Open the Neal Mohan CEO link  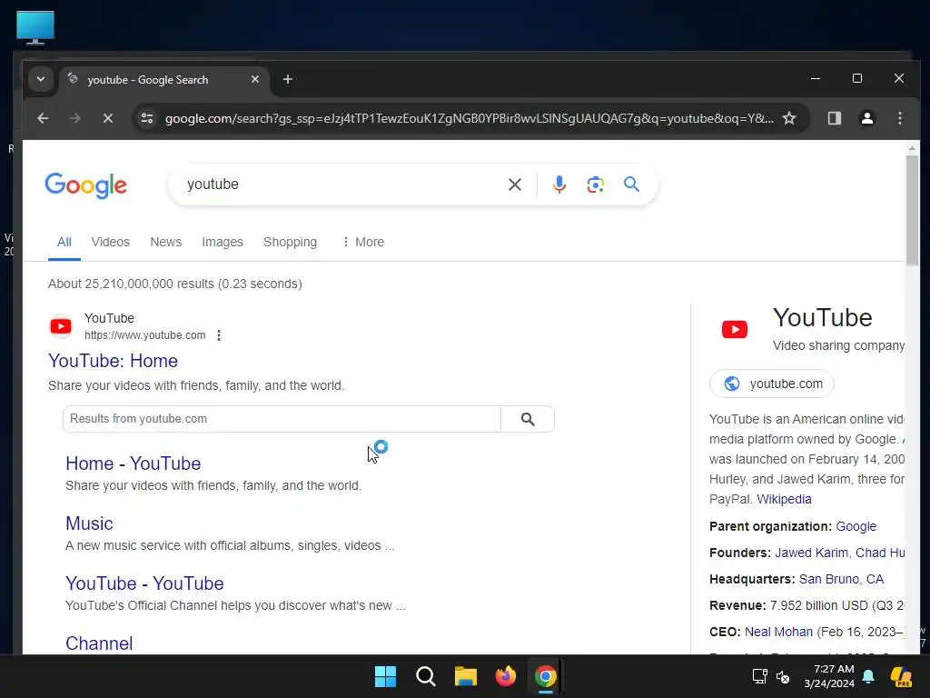pyautogui.click(x=778, y=633)
